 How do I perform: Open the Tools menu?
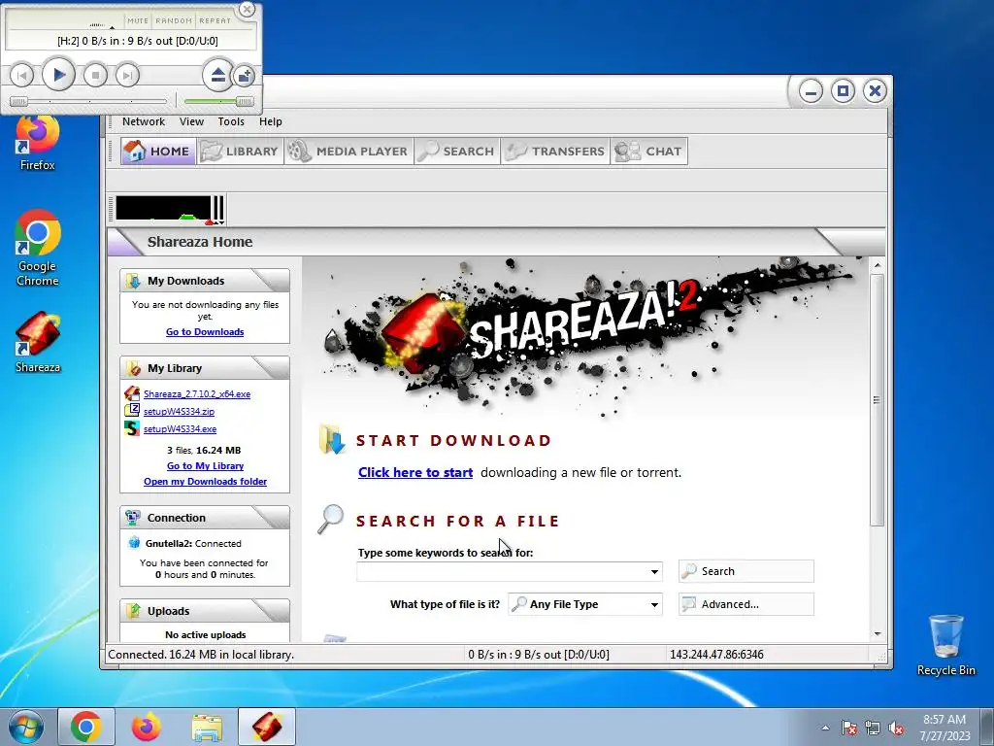[231, 121]
